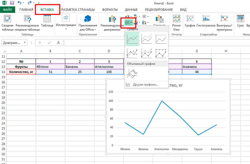Choose the line with markers chart type

pos(132,53)
